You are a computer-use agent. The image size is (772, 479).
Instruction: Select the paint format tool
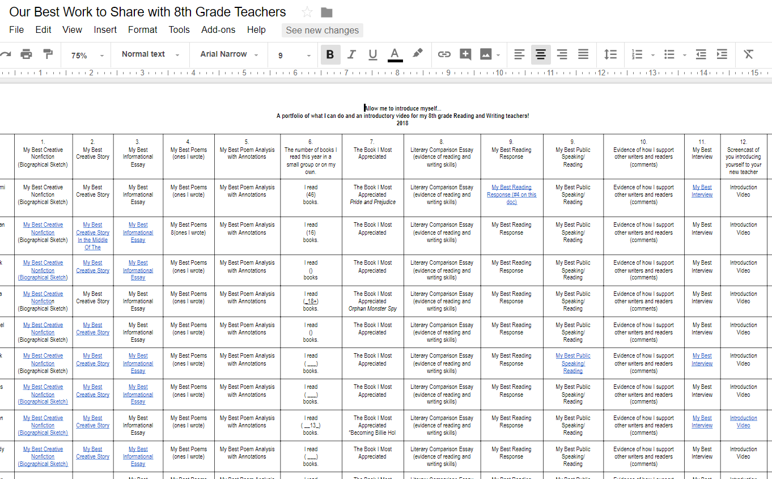pos(48,54)
